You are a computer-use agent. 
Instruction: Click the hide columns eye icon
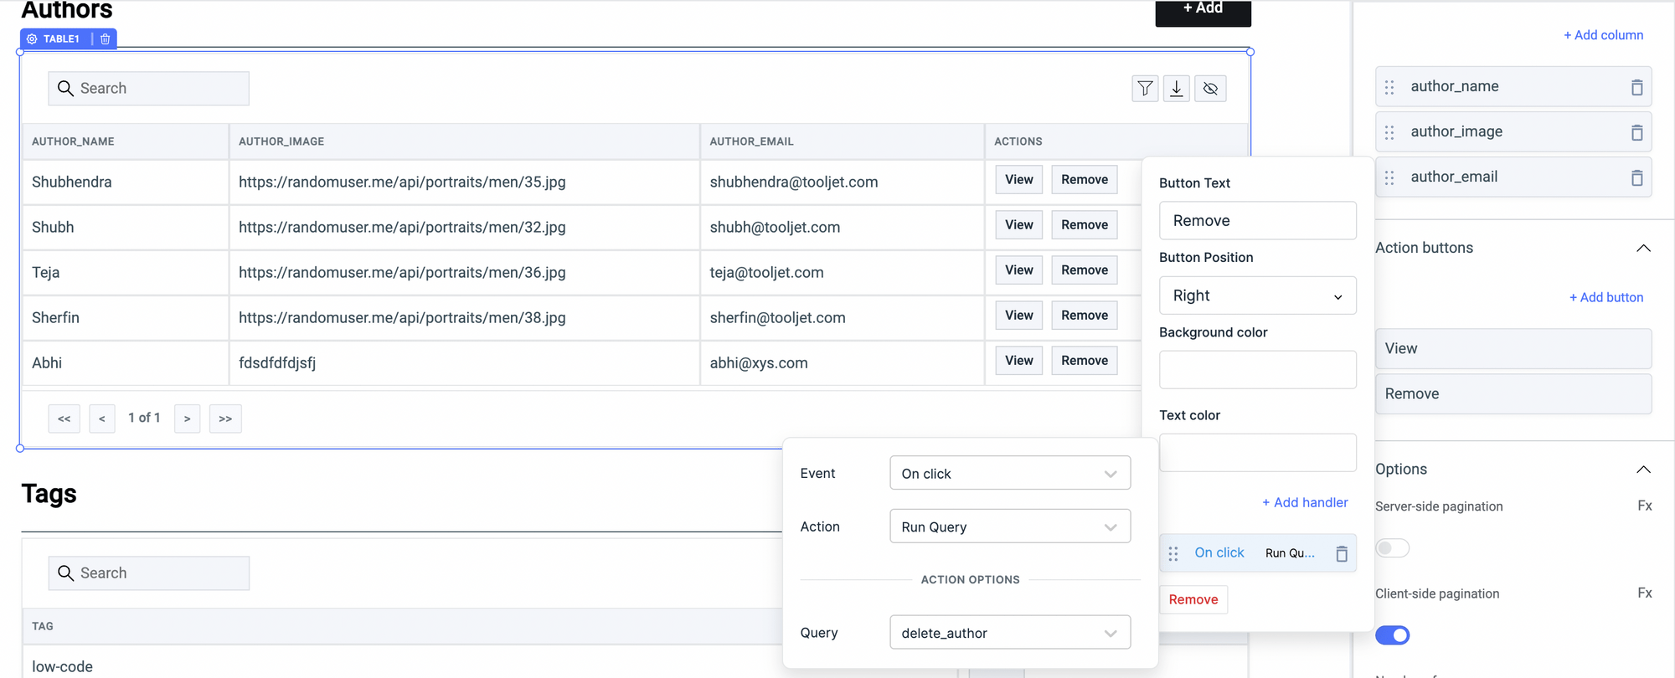coord(1210,89)
